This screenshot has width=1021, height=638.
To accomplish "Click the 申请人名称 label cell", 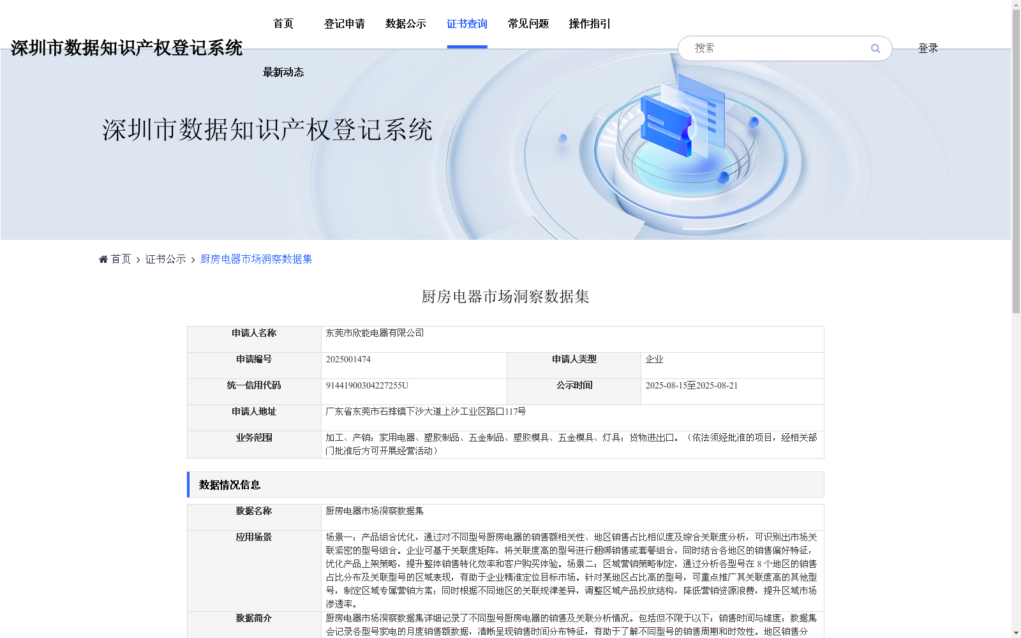I will [254, 339].
